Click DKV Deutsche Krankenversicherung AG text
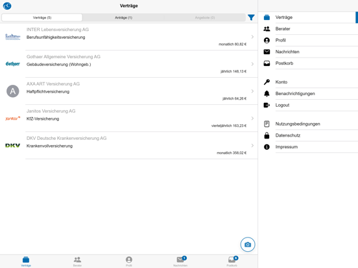This screenshot has height=268, width=358. tap(66, 139)
